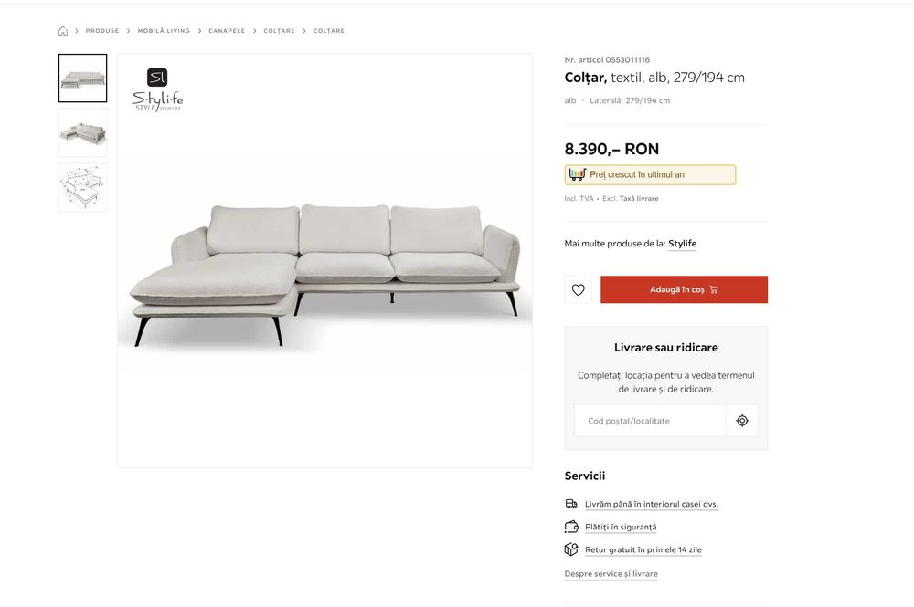
Task: Select the first front-view sofa thumbnail
Action: click(83, 78)
